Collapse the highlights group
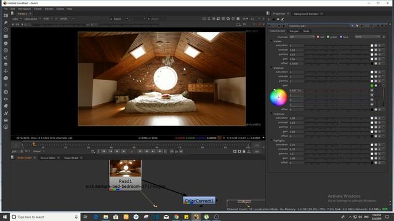The height and width of the screenshot is (221, 394). pyautogui.click(x=271, y=141)
